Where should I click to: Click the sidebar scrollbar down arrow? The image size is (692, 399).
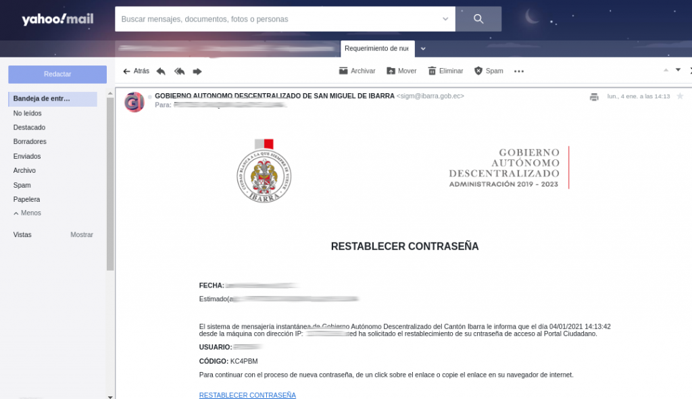(110, 397)
